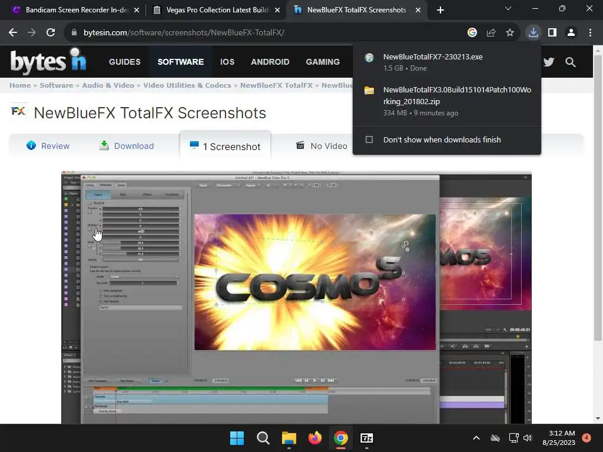Image resolution: width=603 pixels, height=452 pixels.
Task: Open Chrome three-dot menu
Action: click(x=590, y=33)
